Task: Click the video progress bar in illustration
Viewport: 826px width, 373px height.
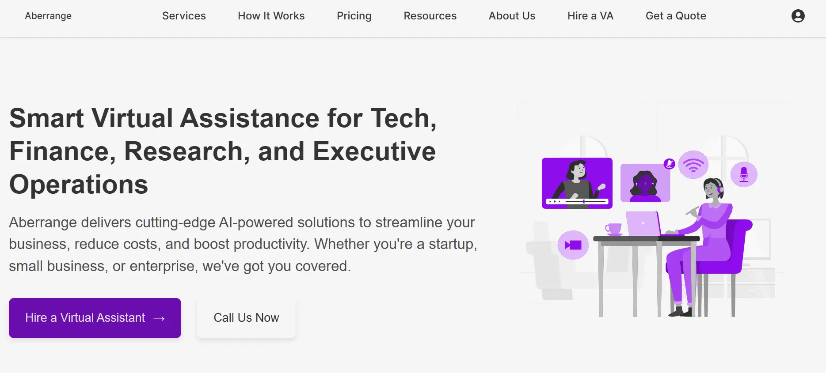Action: tap(585, 202)
